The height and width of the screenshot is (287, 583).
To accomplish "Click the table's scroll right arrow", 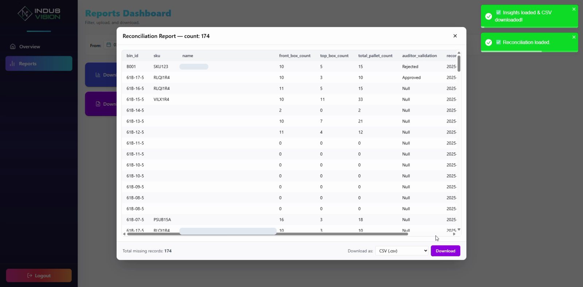I will (x=454, y=234).
